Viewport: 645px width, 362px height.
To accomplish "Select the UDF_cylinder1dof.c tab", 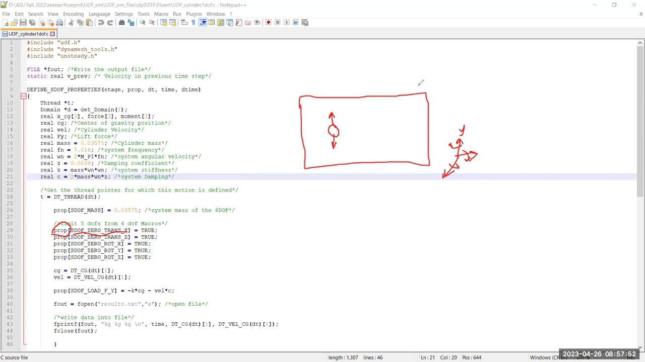I will click(x=28, y=34).
